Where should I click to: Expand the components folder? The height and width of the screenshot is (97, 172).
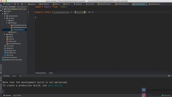[x=5, y=16]
